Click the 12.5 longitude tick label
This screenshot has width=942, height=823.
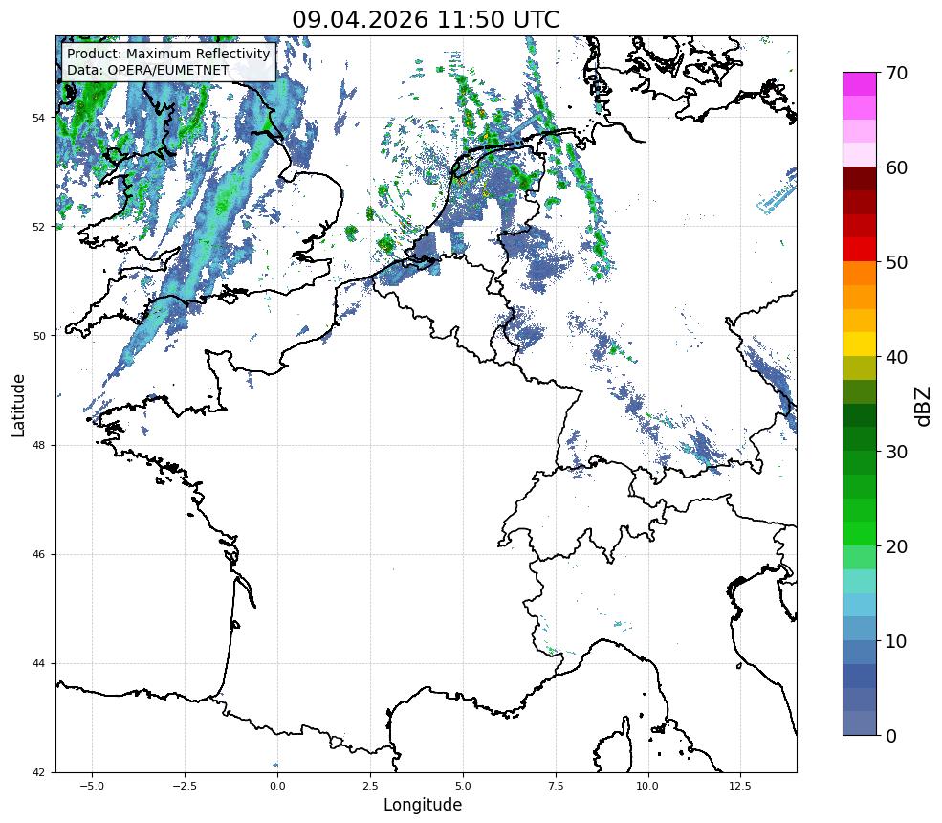pos(740,786)
